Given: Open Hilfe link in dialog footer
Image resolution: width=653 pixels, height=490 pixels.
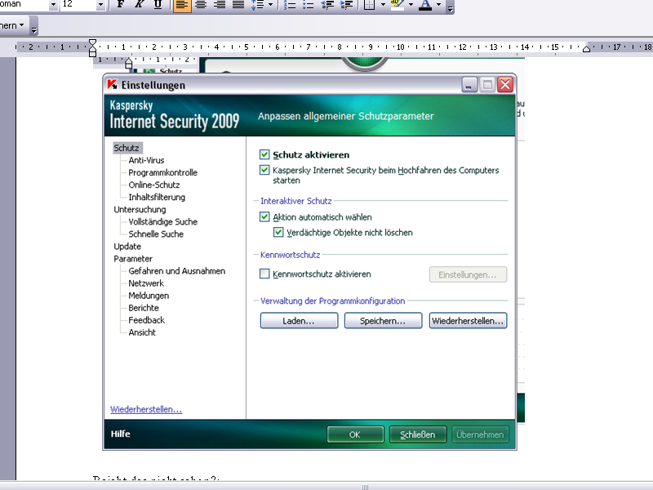Looking at the screenshot, I should (120, 434).
